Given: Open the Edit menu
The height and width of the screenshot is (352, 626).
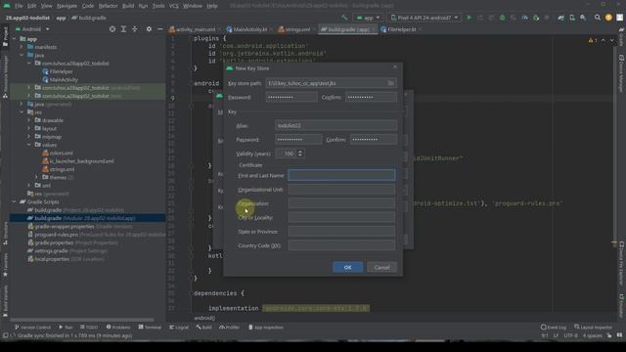Looking at the screenshot, I should click(x=32, y=6).
